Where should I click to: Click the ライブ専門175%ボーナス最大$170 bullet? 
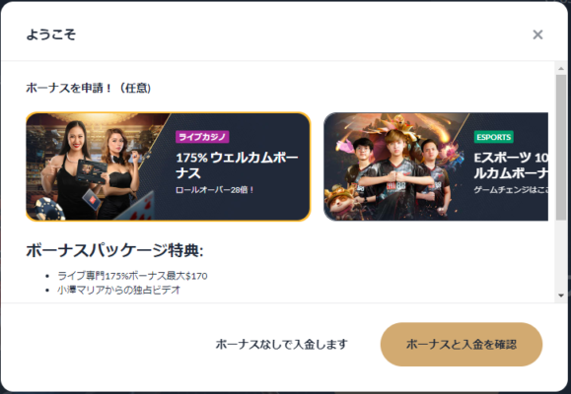[132, 276]
